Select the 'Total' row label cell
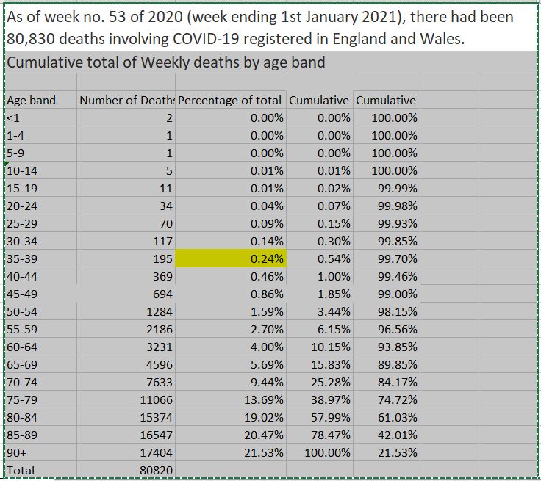 pos(21,470)
